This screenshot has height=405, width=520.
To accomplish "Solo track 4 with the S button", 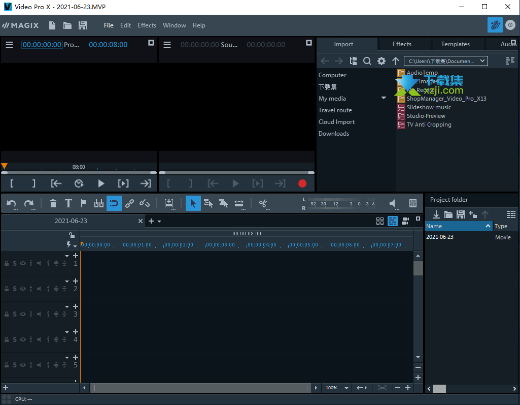I will tap(15, 339).
